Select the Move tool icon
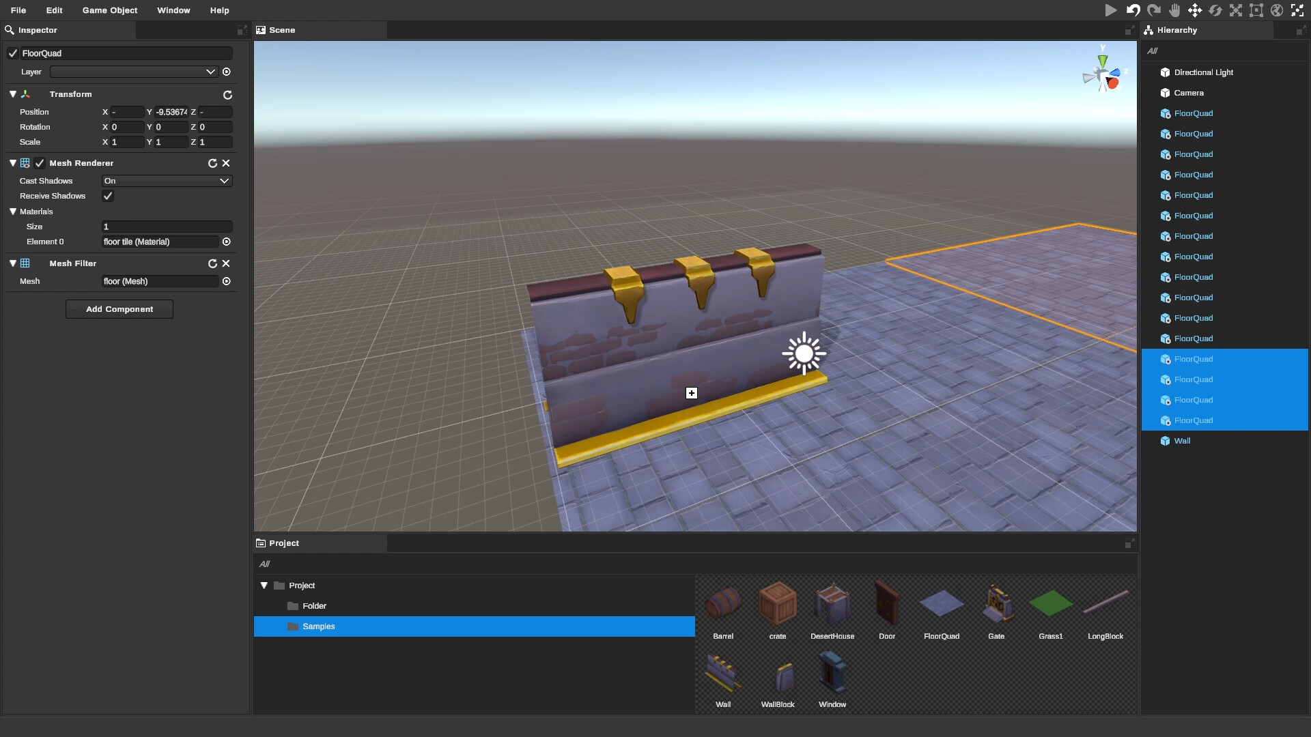The image size is (1311, 737). click(1195, 10)
